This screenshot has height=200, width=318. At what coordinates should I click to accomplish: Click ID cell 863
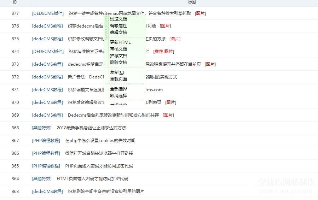tap(15, 192)
